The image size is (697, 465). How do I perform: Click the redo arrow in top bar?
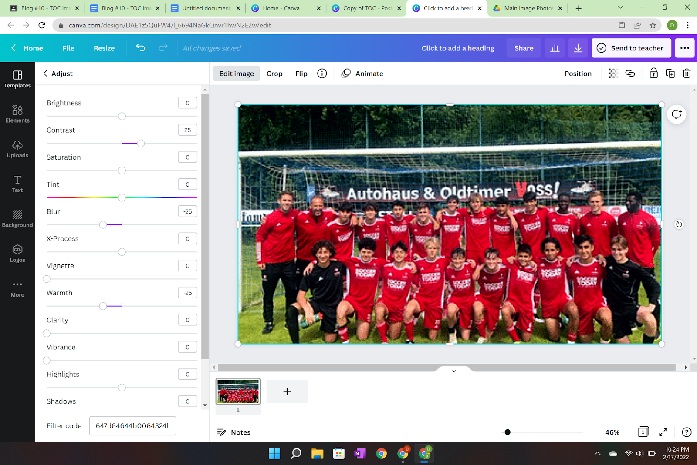click(163, 48)
